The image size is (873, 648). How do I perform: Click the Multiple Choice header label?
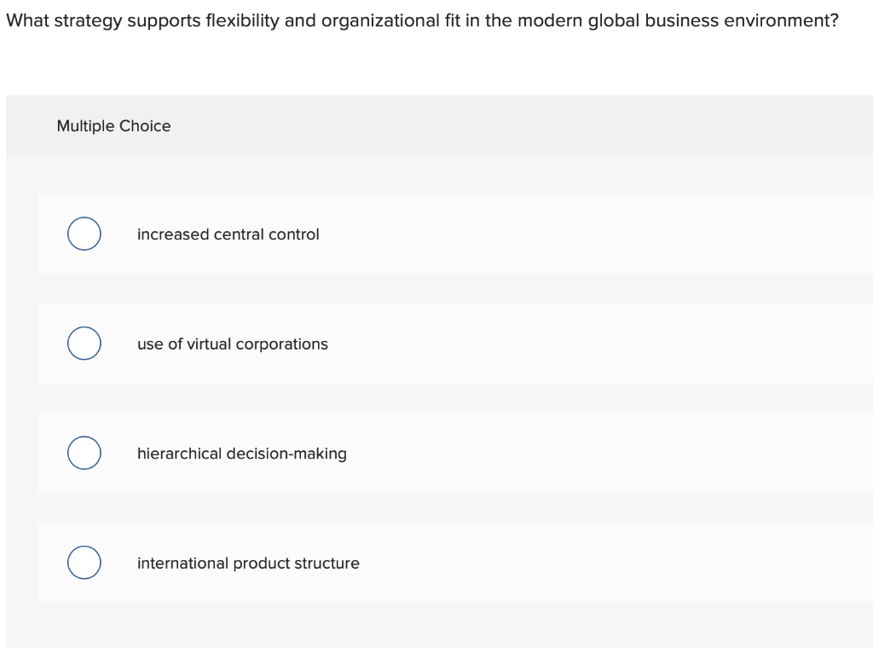[113, 125]
